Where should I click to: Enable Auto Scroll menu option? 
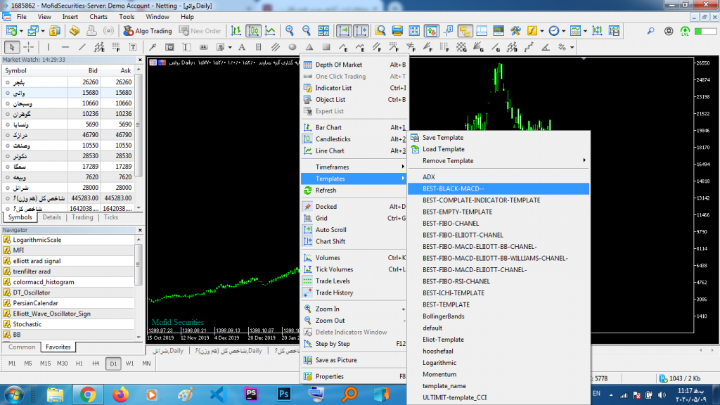pos(330,230)
